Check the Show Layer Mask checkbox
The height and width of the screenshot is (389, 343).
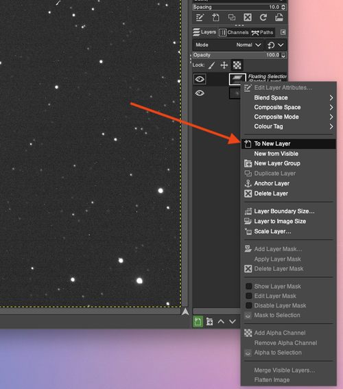tap(248, 286)
